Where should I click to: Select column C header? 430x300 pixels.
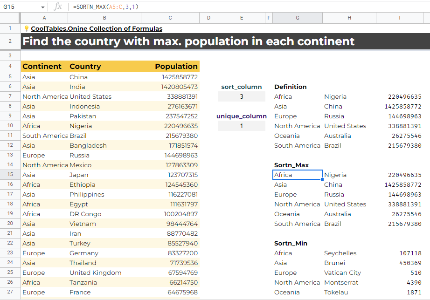click(x=170, y=18)
